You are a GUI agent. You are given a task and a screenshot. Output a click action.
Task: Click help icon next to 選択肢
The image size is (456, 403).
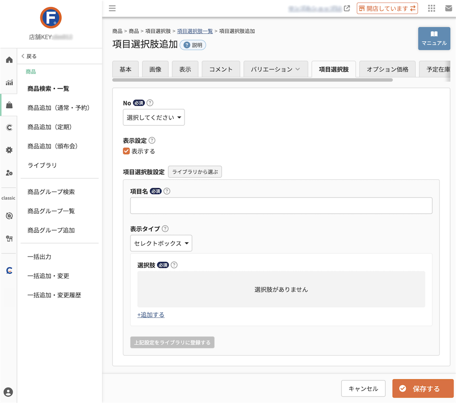[174, 265]
